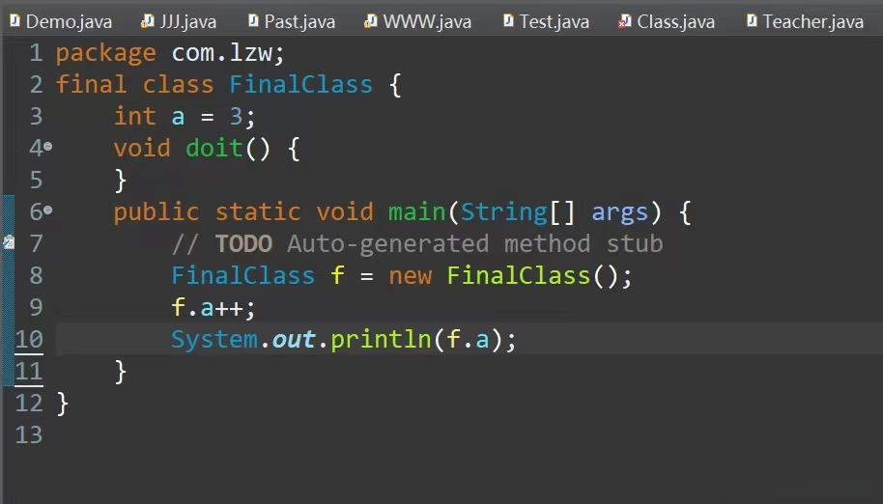Click the 'public' keyword on line 6
This screenshot has width=883, height=504.
pos(157,213)
